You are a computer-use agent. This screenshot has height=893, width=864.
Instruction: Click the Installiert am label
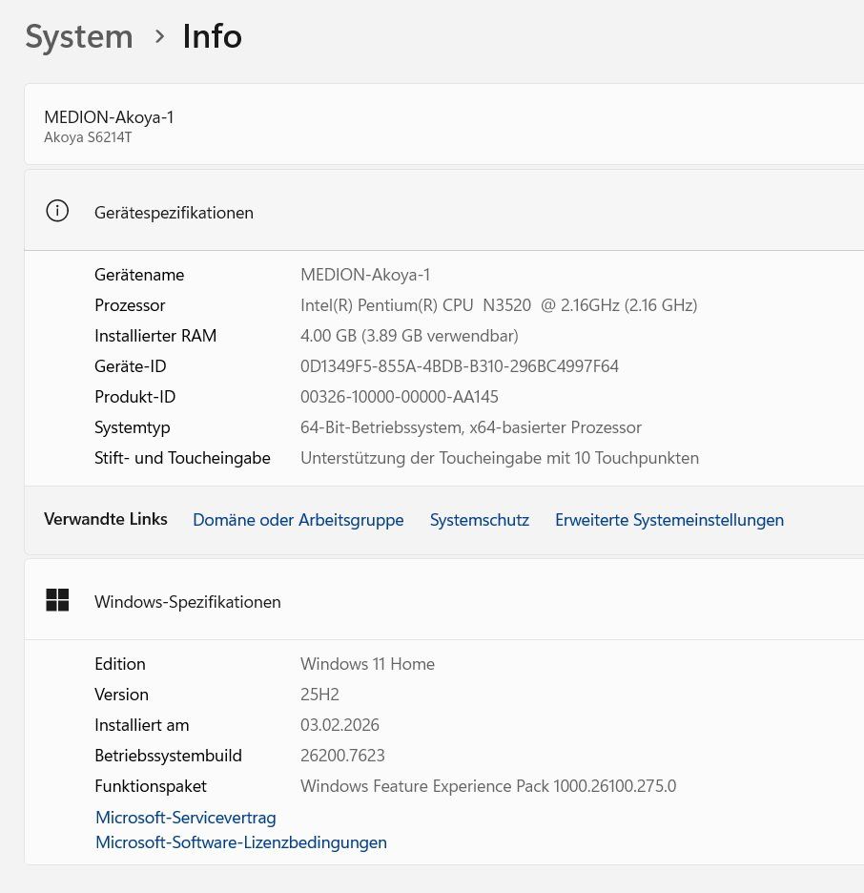coord(142,725)
